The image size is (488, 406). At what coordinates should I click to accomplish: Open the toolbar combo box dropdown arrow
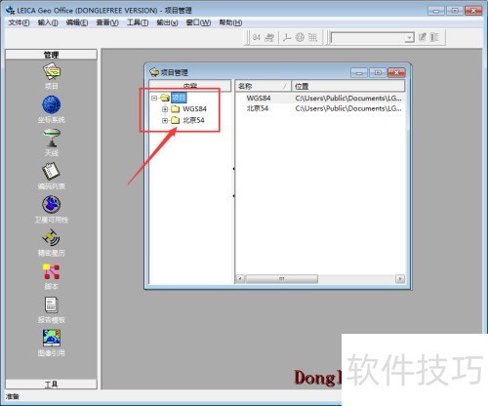tap(409, 38)
